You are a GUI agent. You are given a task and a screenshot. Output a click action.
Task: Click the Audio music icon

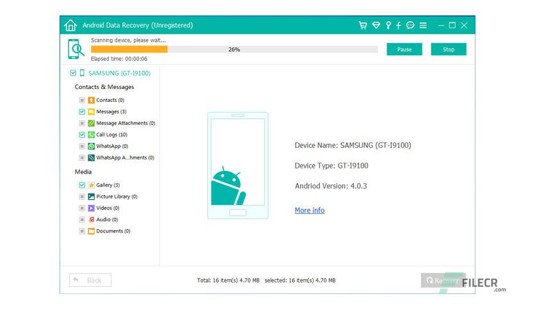pyautogui.click(x=91, y=220)
